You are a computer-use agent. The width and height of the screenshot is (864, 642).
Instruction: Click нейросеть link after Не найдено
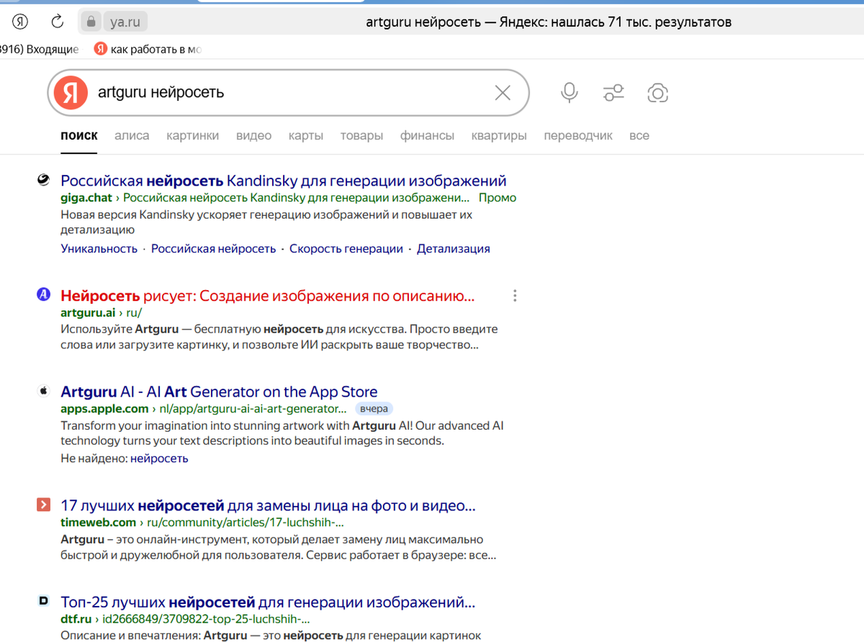(159, 458)
